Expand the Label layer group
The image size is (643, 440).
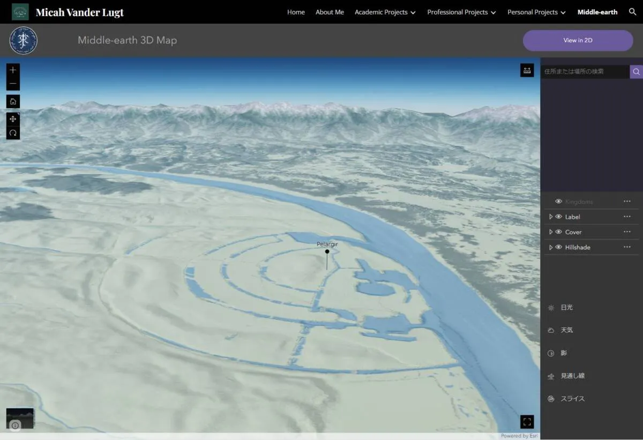coord(550,217)
